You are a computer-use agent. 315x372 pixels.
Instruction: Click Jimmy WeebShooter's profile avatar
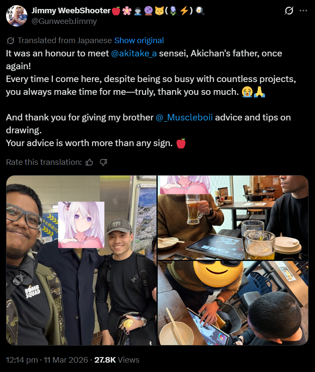pyautogui.click(x=16, y=16)
